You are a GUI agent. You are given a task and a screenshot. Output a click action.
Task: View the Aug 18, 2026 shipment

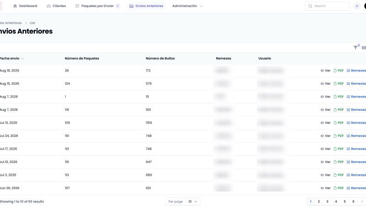[325, 70]
